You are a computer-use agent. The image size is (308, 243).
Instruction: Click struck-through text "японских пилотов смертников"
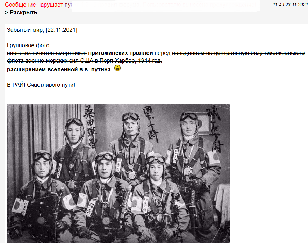47,53
